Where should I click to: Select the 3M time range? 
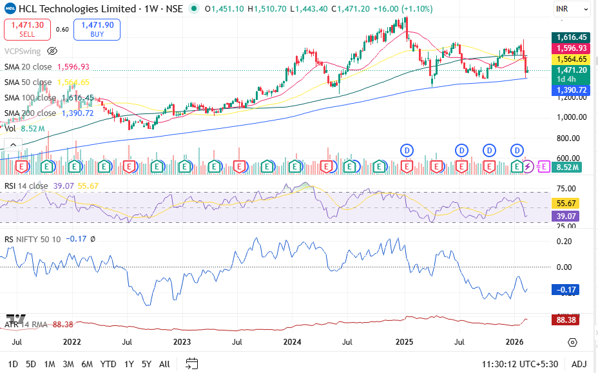[x=68, y=364]
